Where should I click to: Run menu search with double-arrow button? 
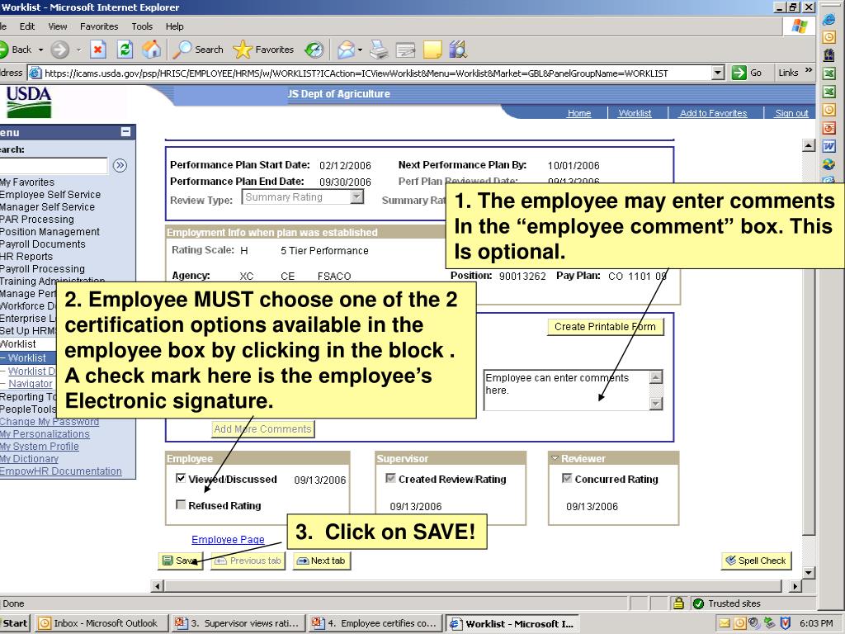click(x=120, y=165)
